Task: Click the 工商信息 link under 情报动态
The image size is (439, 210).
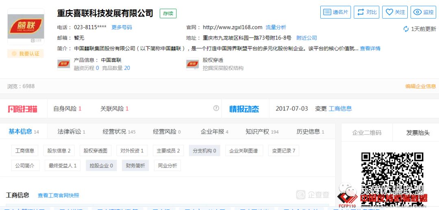Action: [x=340, y=108]
